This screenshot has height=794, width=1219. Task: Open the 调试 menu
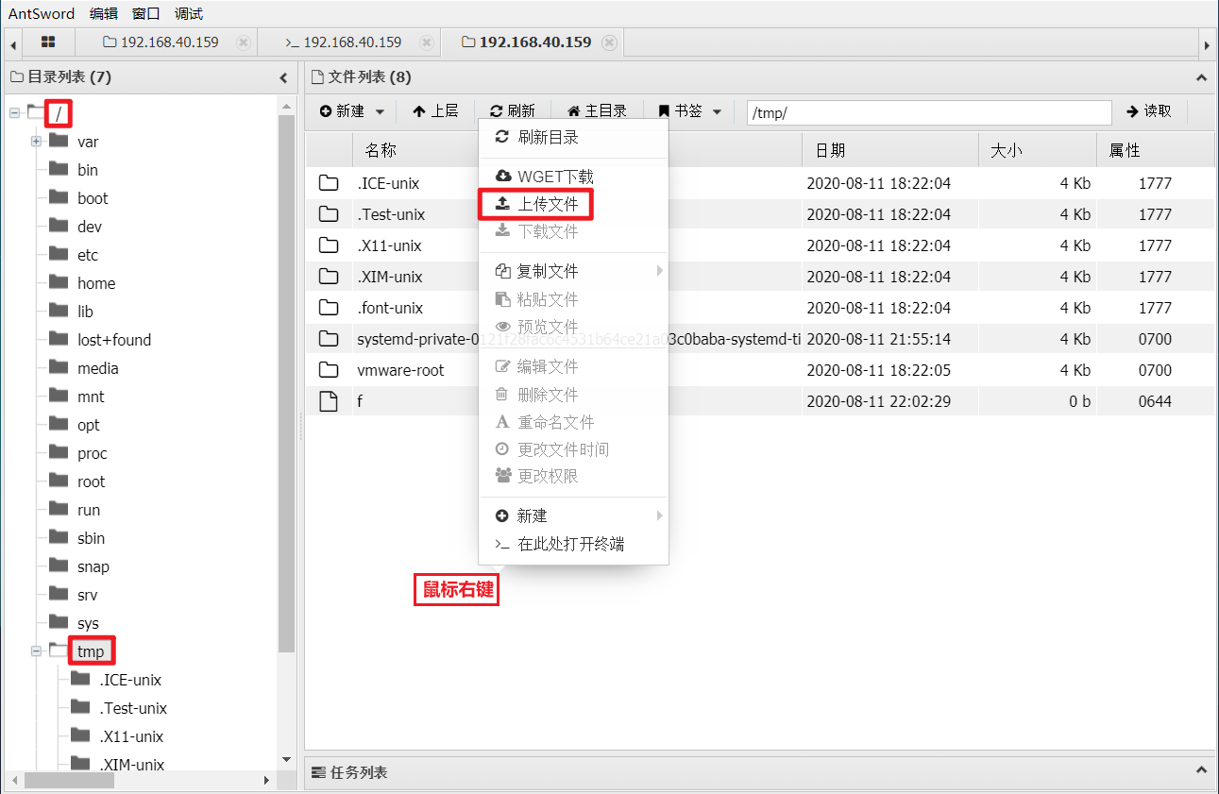pos(189,13)
